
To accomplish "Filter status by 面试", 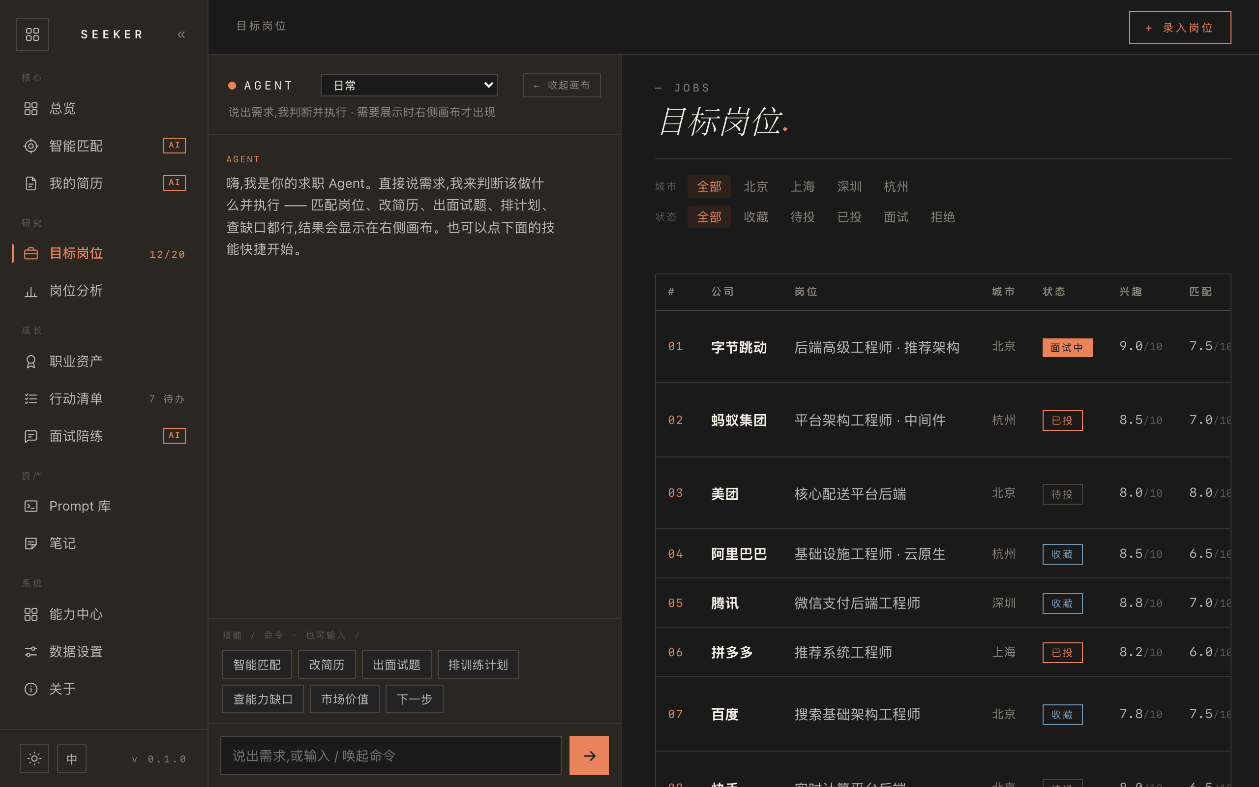I will [896, 217].
